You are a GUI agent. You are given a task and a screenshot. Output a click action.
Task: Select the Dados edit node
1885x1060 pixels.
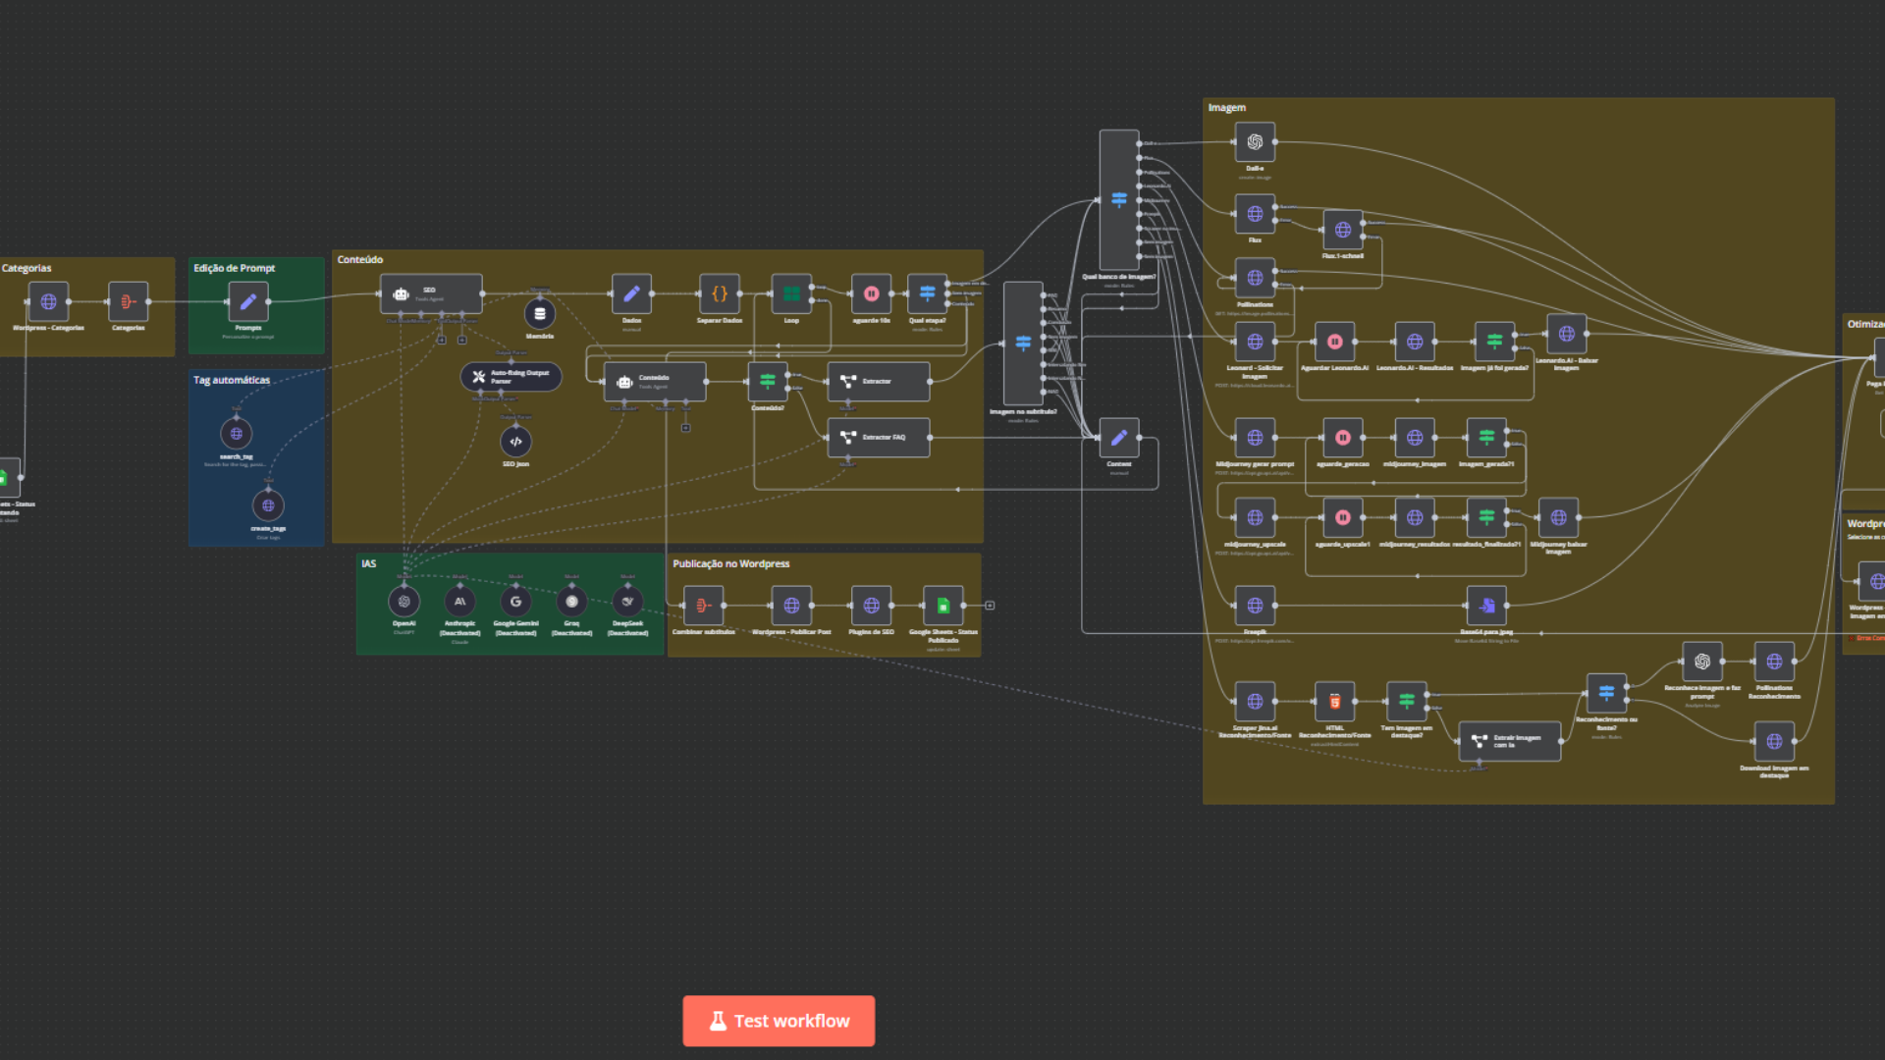631,293
